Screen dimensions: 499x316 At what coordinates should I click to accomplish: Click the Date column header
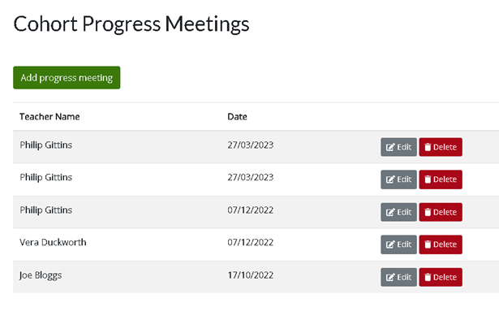237,117
